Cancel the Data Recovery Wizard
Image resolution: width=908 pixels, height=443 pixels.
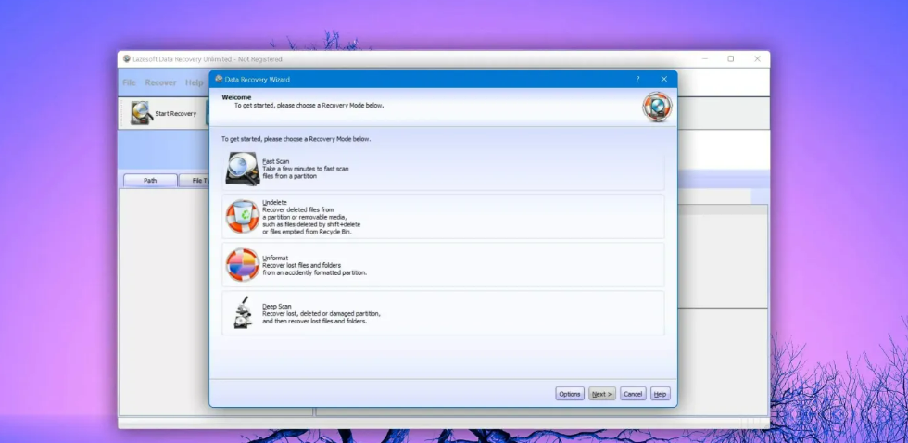[633, 394]
